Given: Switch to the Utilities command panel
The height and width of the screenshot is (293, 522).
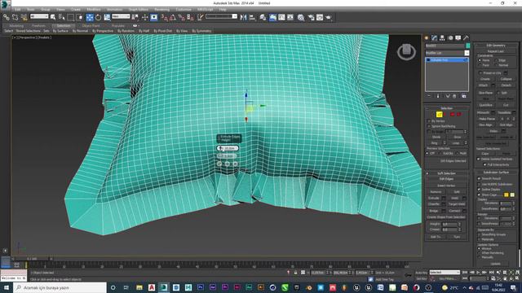Looking at the screenshot, I should (x=466, y=38).
